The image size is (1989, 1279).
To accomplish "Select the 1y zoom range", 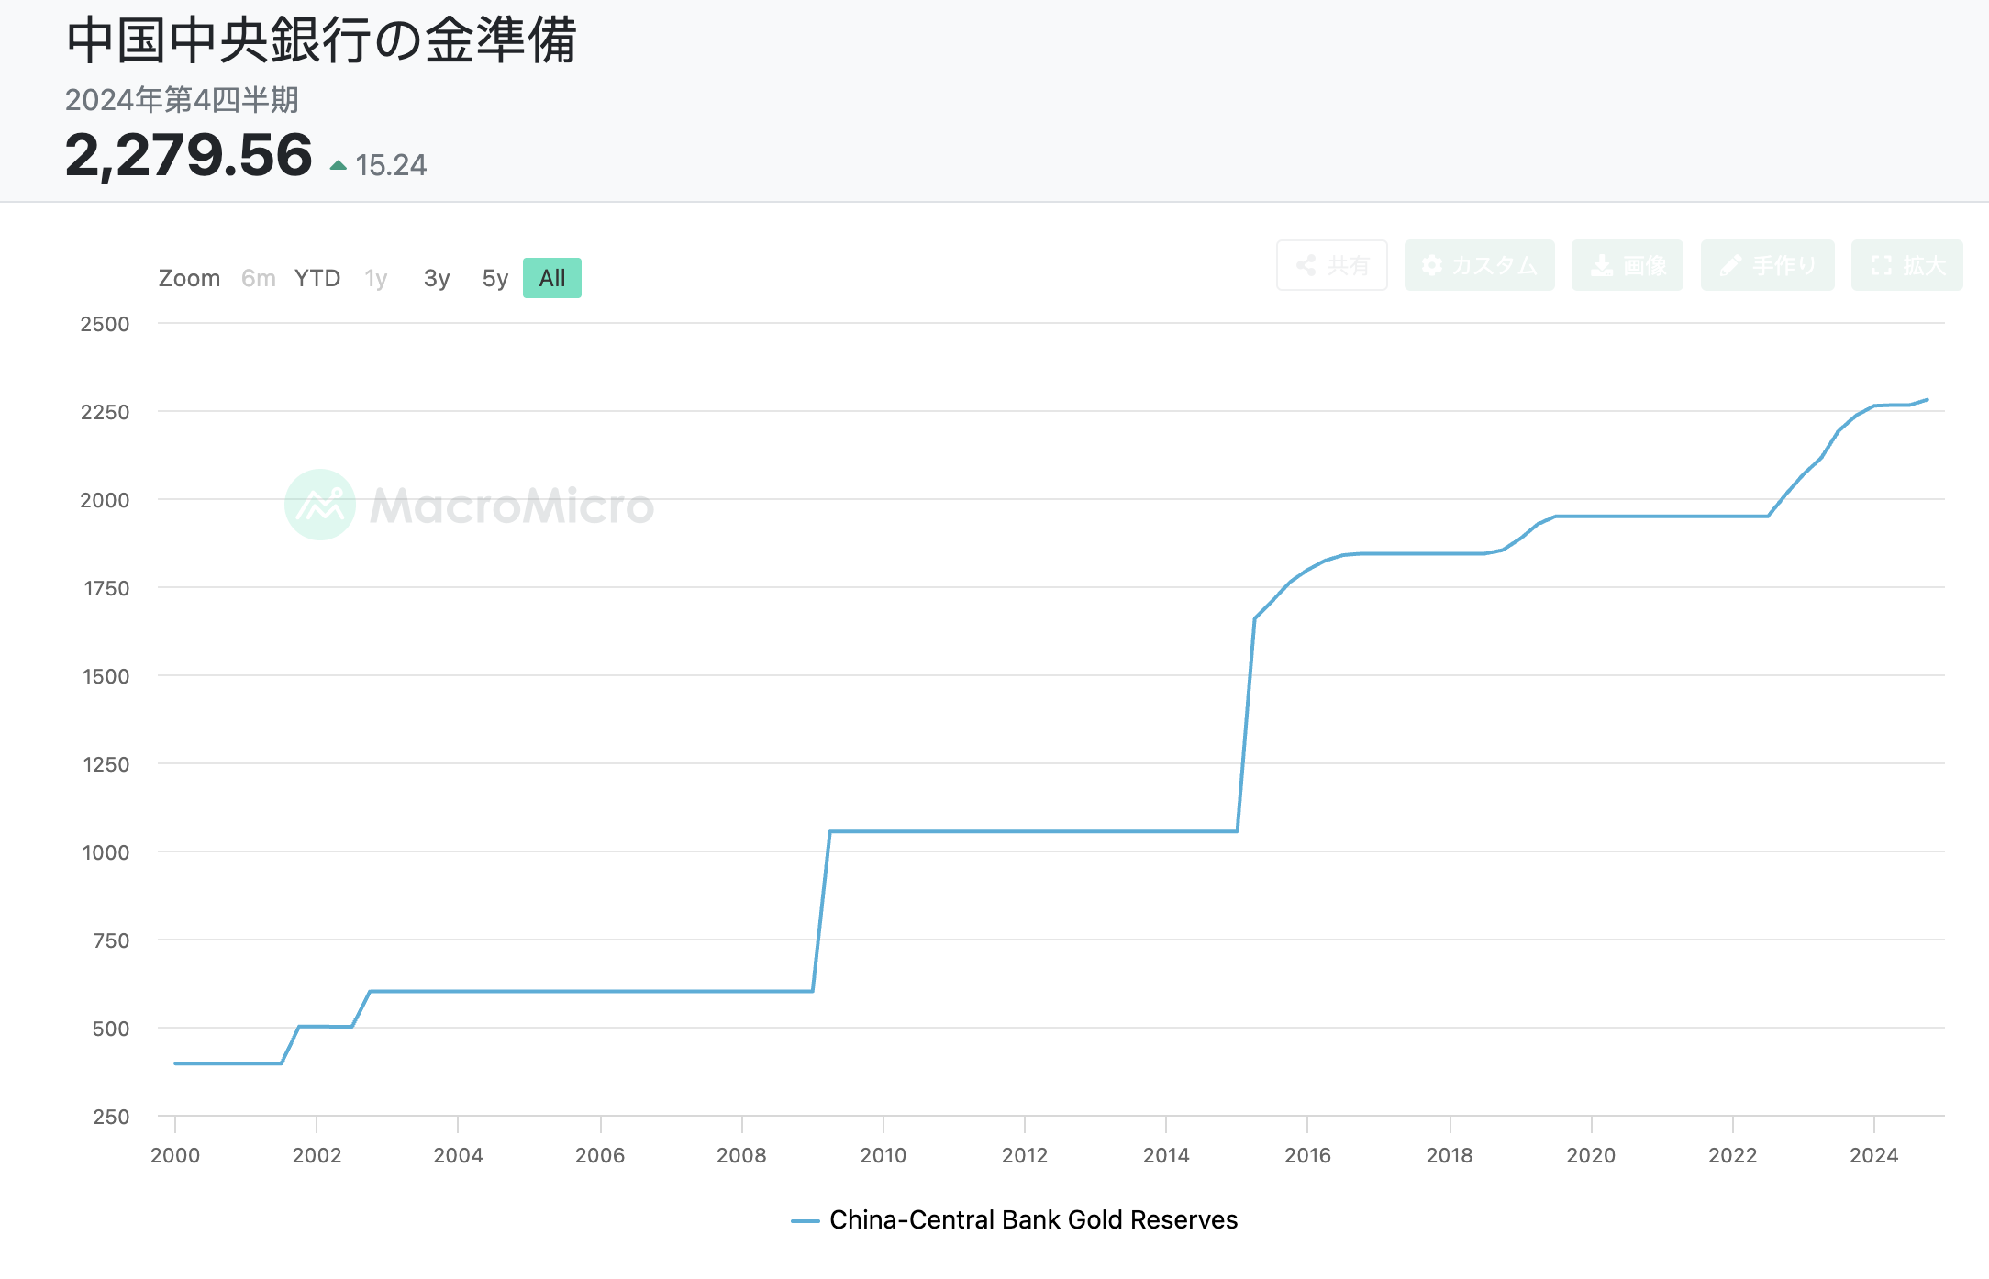I will click(x=376, y=278).
